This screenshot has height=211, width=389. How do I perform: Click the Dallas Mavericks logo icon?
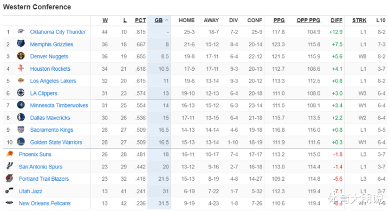coord(21,117)
